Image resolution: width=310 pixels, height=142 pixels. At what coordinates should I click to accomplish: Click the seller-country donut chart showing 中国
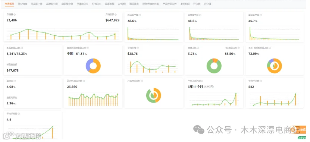93,66
